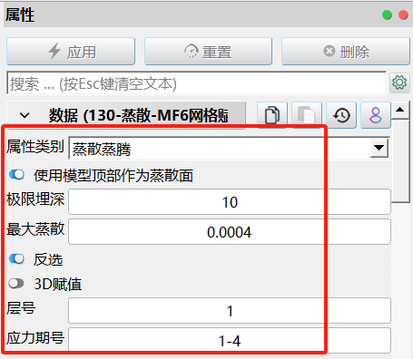
Task: Click the 应力期号 label
Action: (35, 337)
